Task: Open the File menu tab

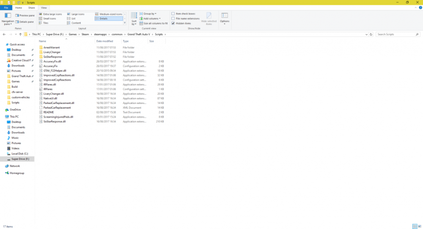Action: tap(6, 8)
